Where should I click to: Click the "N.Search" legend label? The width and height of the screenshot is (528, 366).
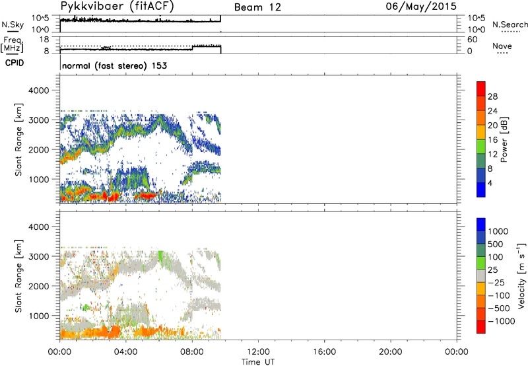[x=510, y=24]
